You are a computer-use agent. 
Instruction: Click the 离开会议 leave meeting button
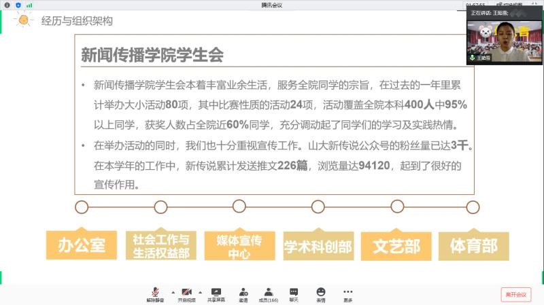515,294
